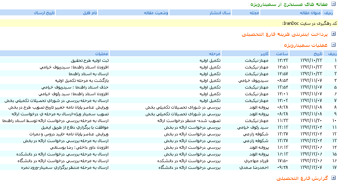Viewport: 338px width, 183px height.
Task: Expand the 'پرداخت اینترنتی هزینه فارغ التحصیلی' plus icon
Action: 333,34
